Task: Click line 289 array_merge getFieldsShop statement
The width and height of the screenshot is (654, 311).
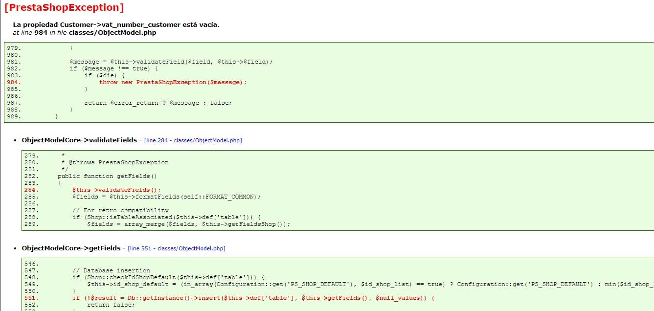Action: [189, 224]
